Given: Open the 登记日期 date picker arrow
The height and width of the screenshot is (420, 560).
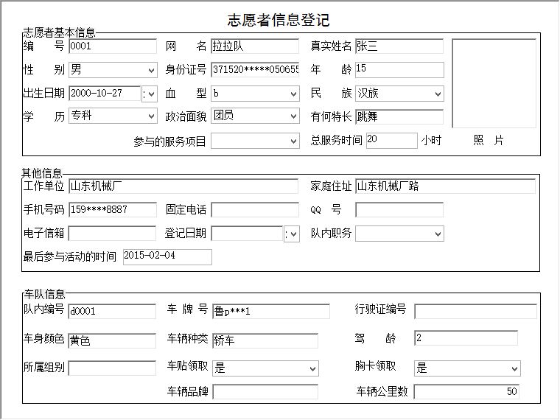Looking at the screenshot, I should coord(292,234).
